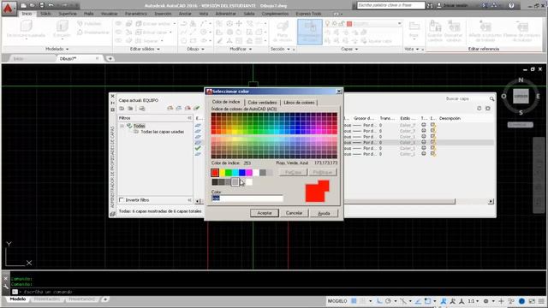
Task: Click Iniciar sesión user icon
Action: click(439, 6)
